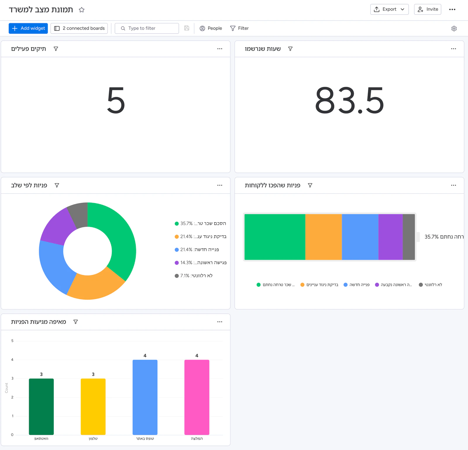This screenshot has height=450, width=468.
Task: Open dashboard more options menu
Action: [x=452, y=9]
